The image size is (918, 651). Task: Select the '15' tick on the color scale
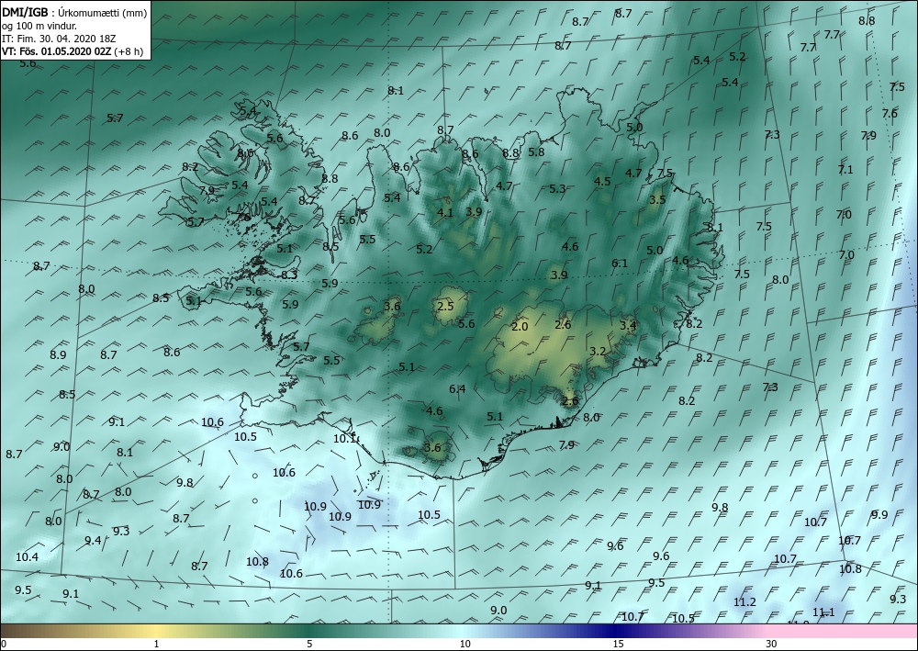(618, 644)
